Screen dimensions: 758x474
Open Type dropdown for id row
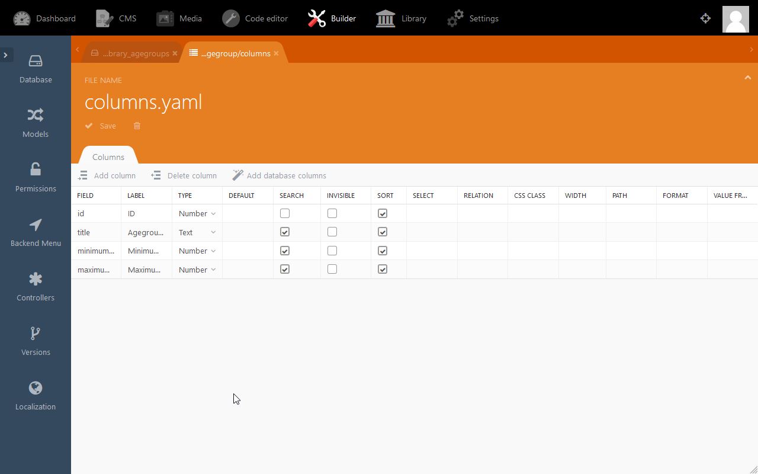pyautogui.click(x=197, y=213)
